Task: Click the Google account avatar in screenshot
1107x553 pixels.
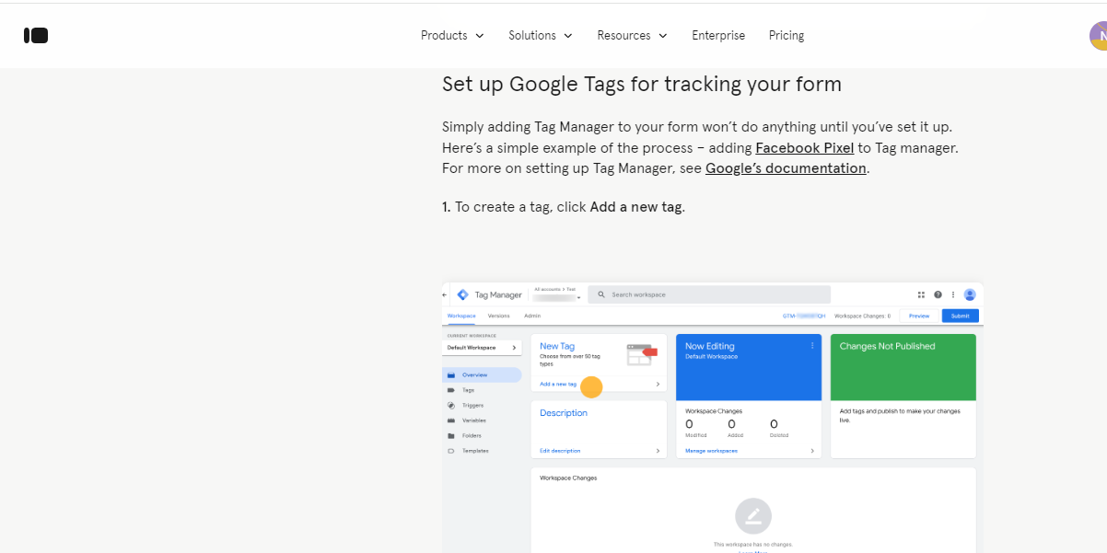Action: pos(970,294)
